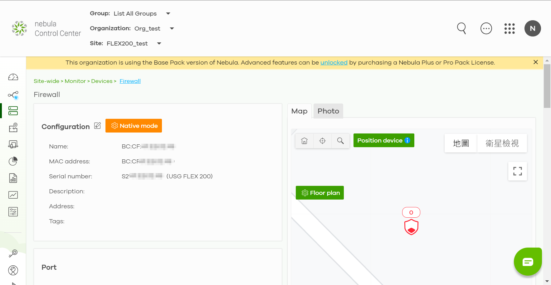Open the dashboard gauge icon in sidebar
551x285 pixels.
(x=13, y=77)
